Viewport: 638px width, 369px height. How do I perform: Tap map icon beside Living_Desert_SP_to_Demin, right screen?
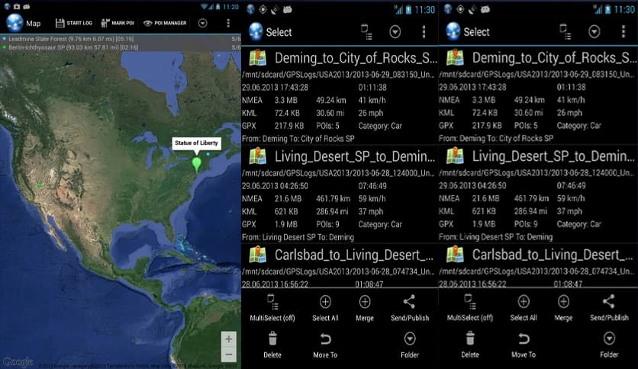(455, 156)
